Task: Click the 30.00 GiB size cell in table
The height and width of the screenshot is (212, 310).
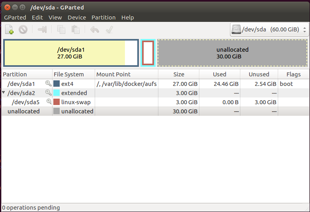Action: tap(185, 111)
